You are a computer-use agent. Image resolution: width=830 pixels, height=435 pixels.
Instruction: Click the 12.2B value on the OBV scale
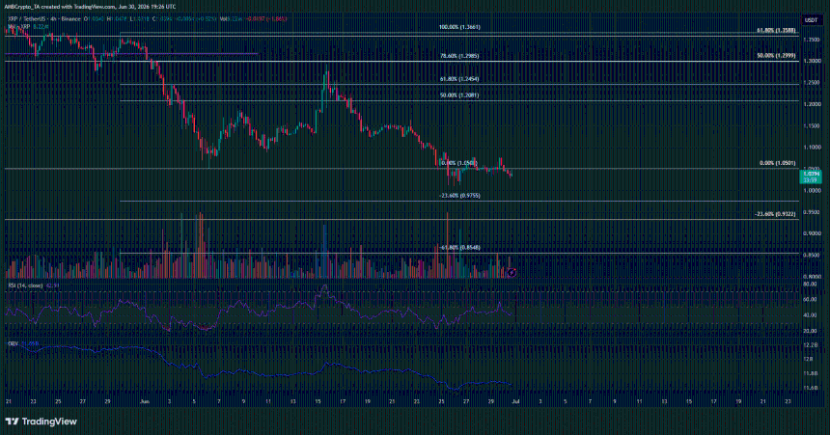click(x=810, y=345)
